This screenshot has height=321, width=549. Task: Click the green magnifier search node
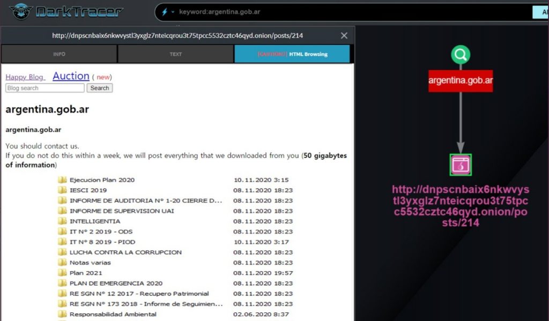[460, 54]
